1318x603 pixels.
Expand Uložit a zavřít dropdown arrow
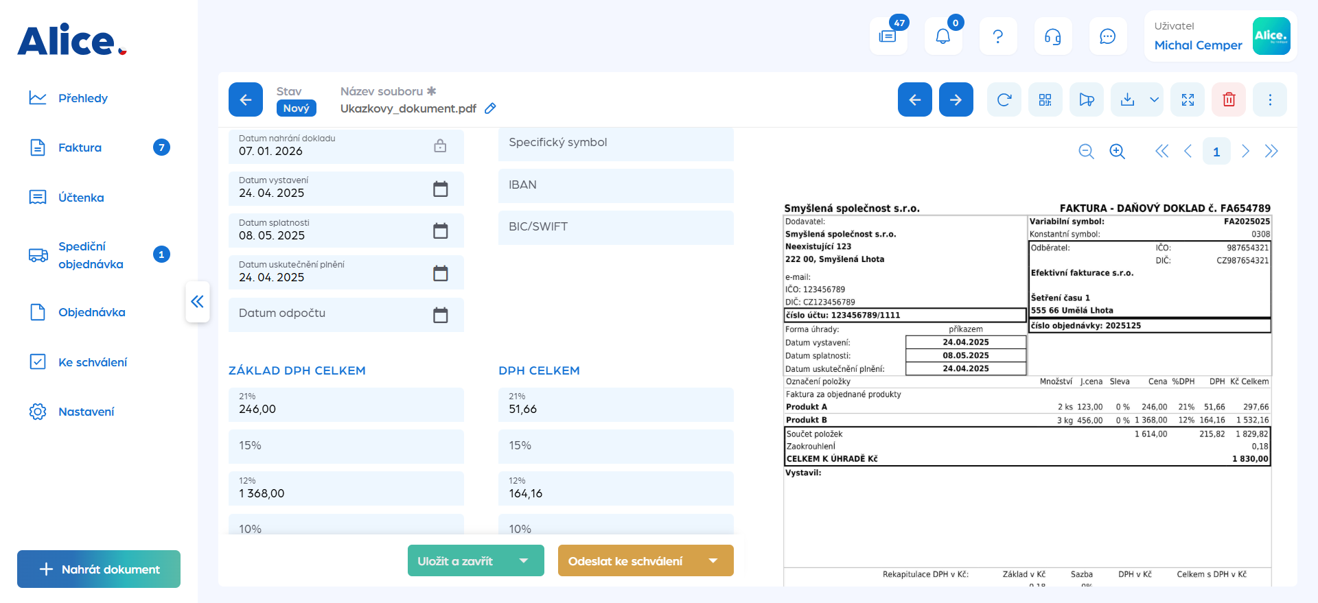[524, 561]
